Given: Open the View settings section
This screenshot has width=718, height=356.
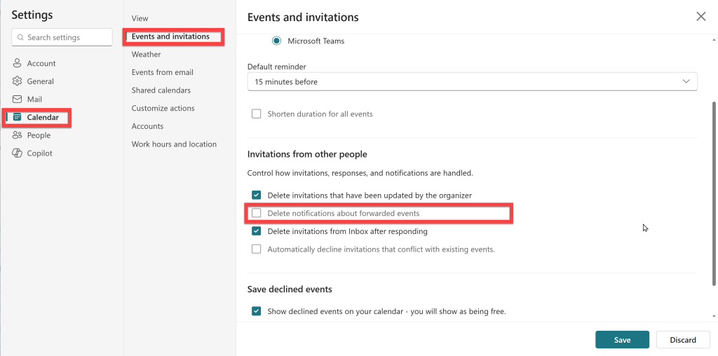Looking at the screenshot, I should pyautogui.click(x=140, y=18).
